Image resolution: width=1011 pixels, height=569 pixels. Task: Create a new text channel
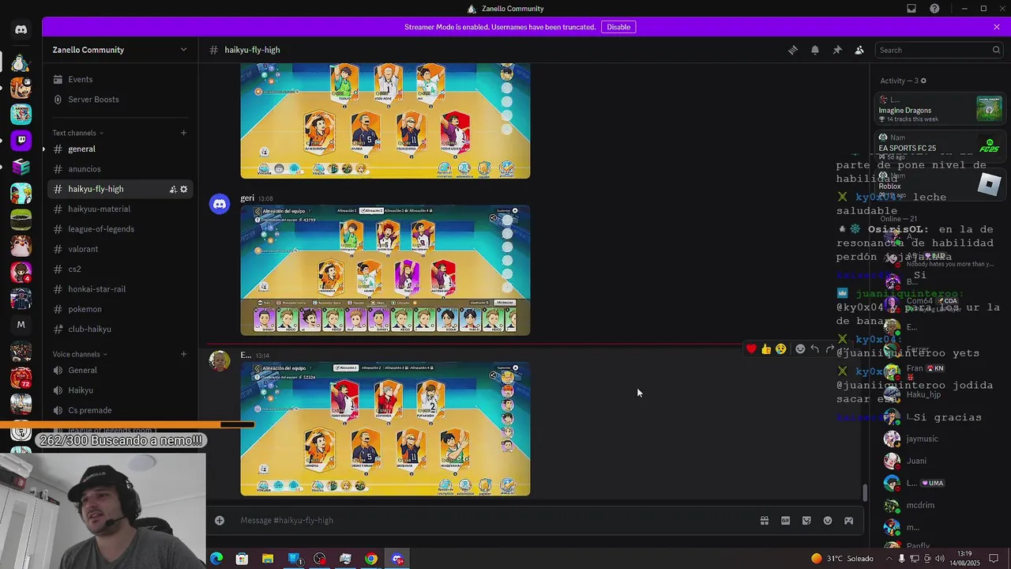[x=184, y=133]
